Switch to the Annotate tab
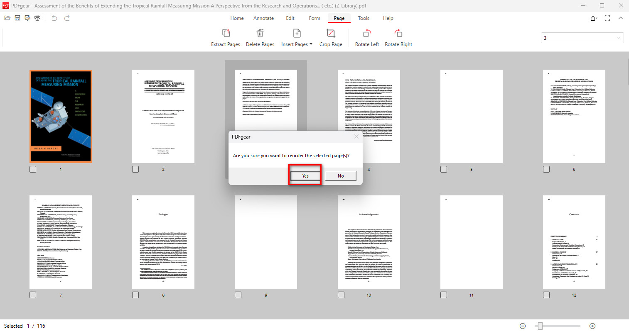Viewport: 629px width, 331px height. pos(263,18)
